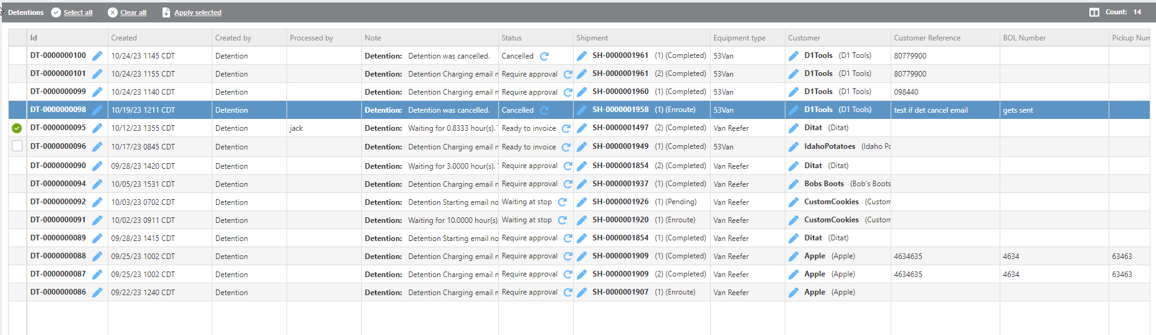The width and height of the screenshot is (1156, 335).
Task: Click refresh icon for DT-0000000095 Ready to invoice
Action: 566,129
